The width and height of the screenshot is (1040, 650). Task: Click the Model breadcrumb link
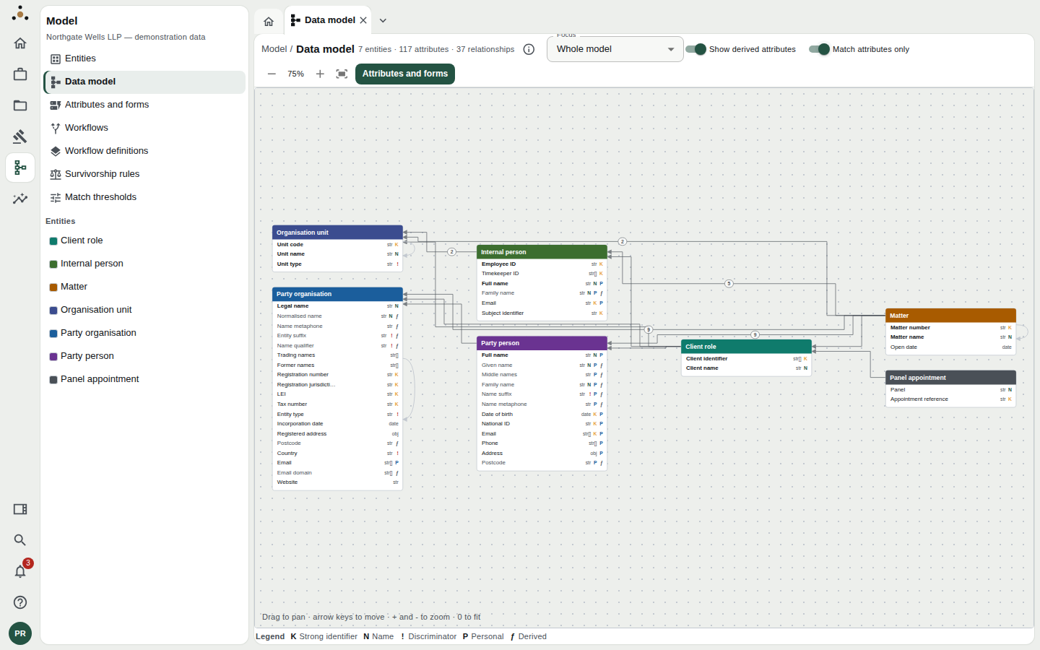click(274, 49)
